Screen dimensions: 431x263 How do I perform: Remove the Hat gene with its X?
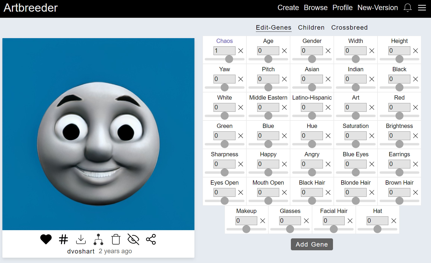pos(394,221)
